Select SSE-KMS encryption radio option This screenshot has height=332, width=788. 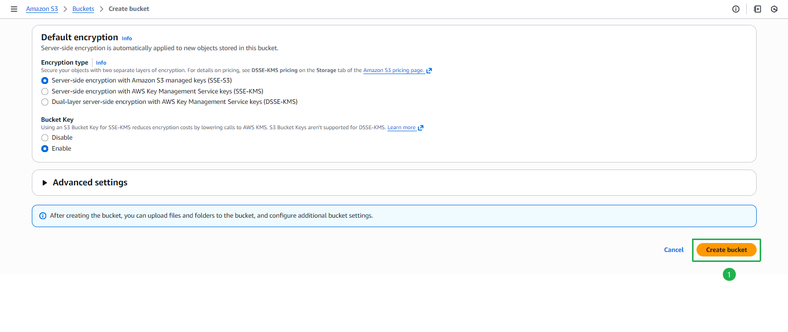tap(45, 91)
